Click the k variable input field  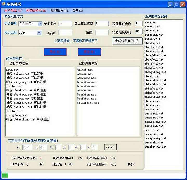[x=58, y=147]
